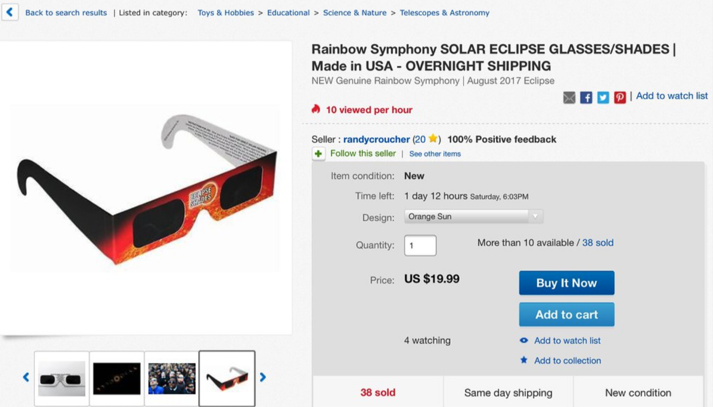Image resolution: width=713 pixels, height=407 pixels.
Task: Pin listing with Pinterest icon
Action: point(619,97)
